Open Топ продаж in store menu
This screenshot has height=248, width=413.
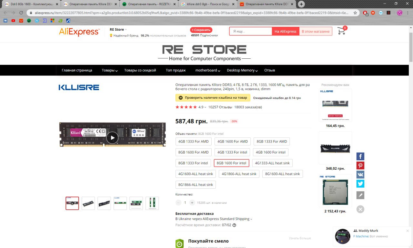pos(176,70)
